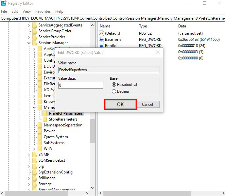The height and width of the screenshot is (196, 225).
Task: Expand the Srp key
Action: coord(29,167)
